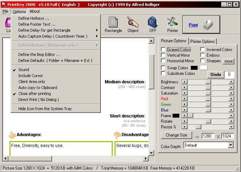This screenshot has width=241, height=172.
Task: Switch to the Printer Options tab
Action: coord(202,42)
